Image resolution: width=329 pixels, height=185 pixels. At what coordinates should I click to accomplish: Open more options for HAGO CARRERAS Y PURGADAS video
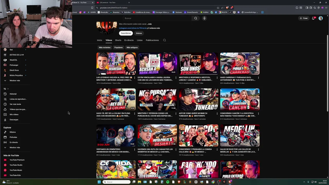coord(258,78)
